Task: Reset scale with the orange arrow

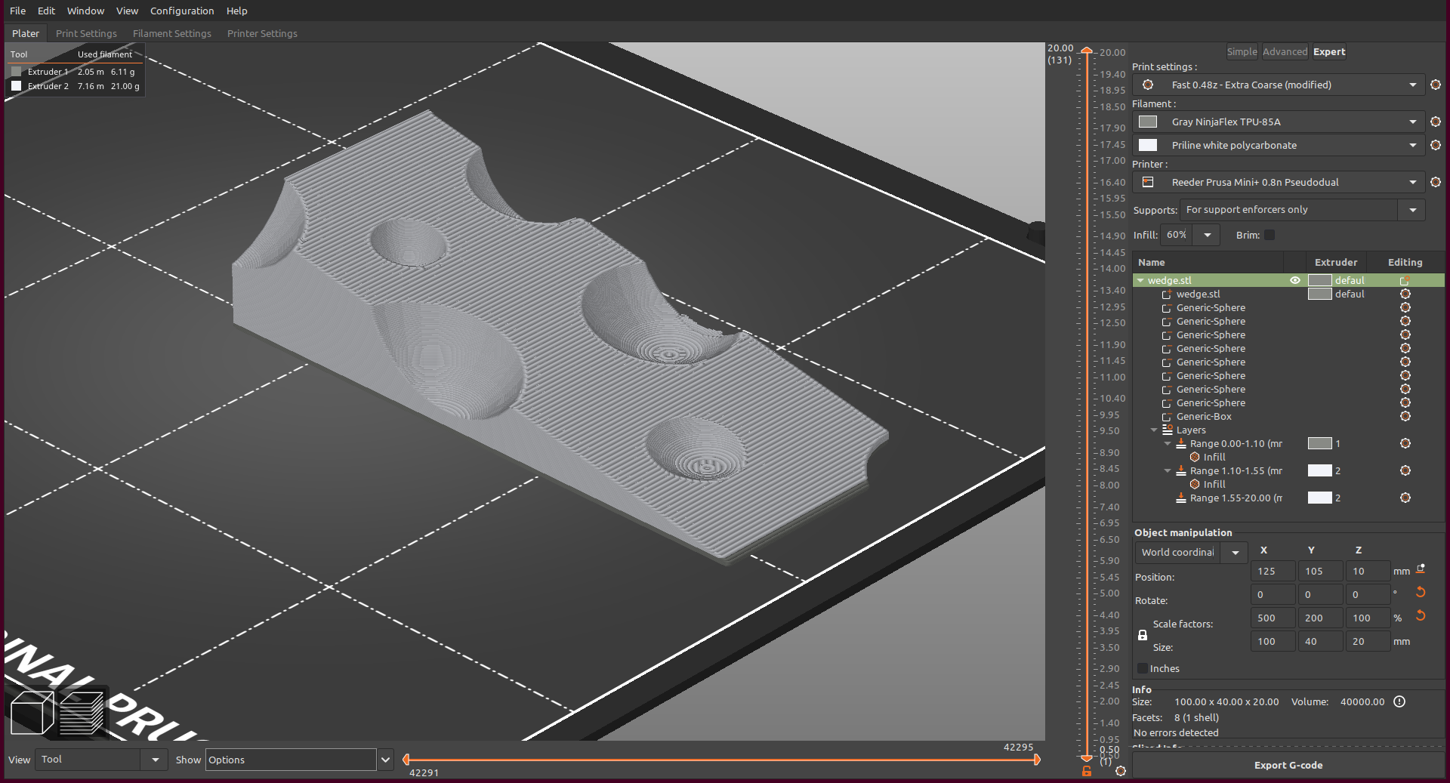Action: (1421, 615)
